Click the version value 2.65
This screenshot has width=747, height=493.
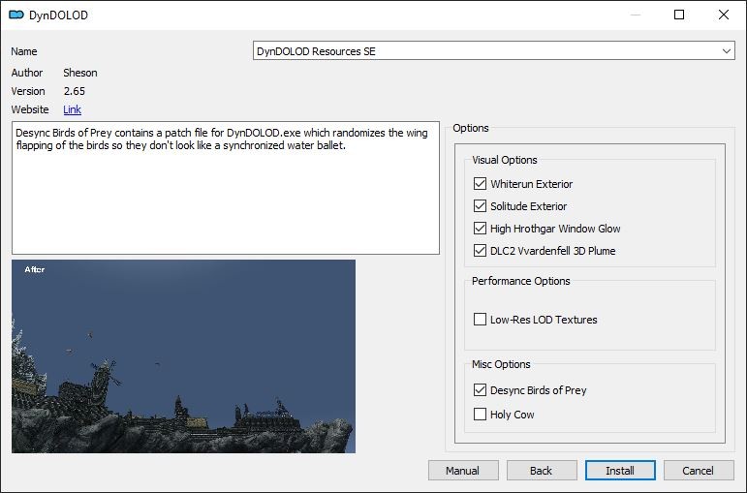tap(75, 91)
